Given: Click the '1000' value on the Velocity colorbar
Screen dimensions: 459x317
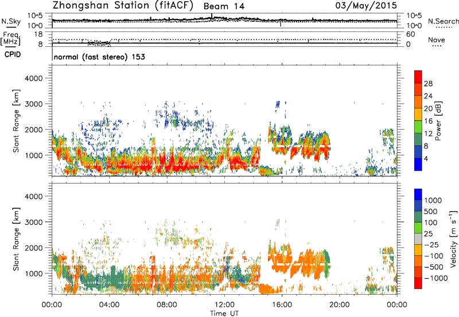Looking at the screenshot, I should pos(433,200).
